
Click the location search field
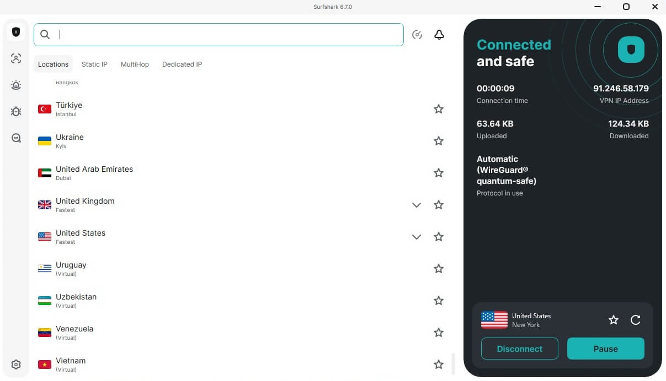tap(226, 35)
